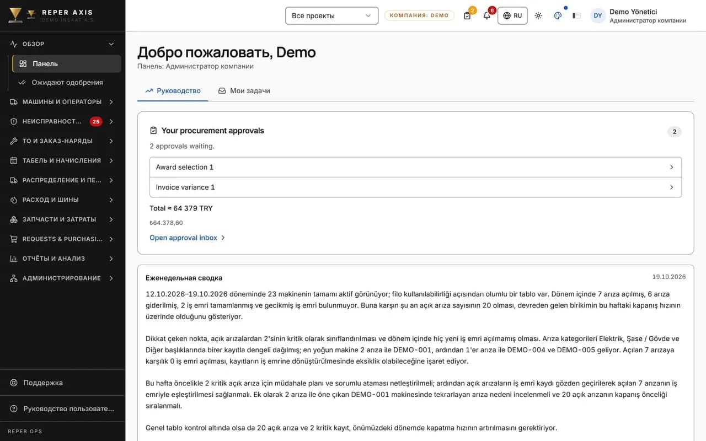Click the grid icon next to Панель
Screen dimensions: 706x441
click(23, 63)
